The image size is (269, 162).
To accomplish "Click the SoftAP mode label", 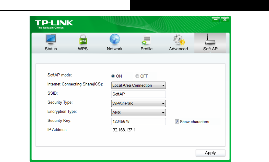I will (x=60, y=75).
